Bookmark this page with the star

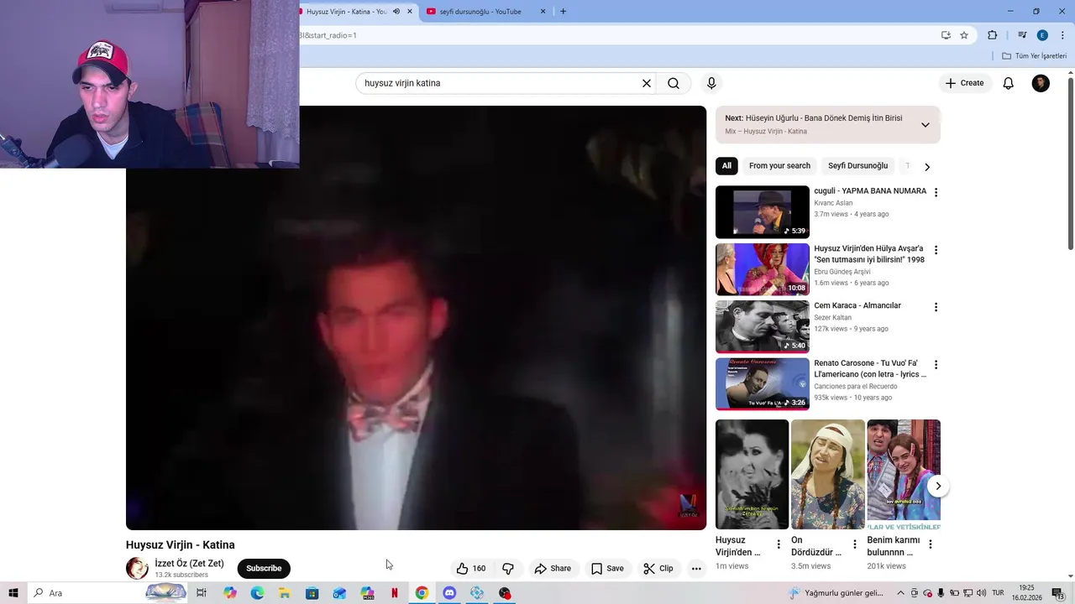coord(964,35)
